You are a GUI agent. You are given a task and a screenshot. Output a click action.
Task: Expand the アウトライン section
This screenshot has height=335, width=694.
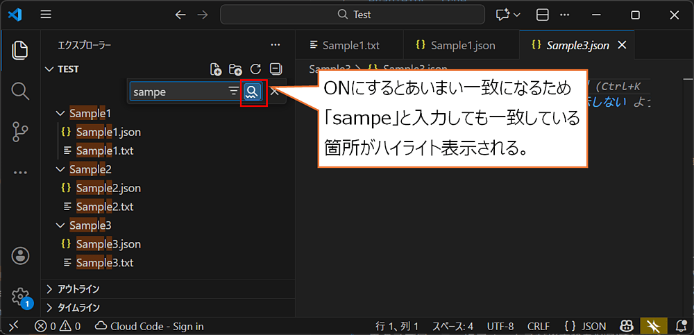168,289
